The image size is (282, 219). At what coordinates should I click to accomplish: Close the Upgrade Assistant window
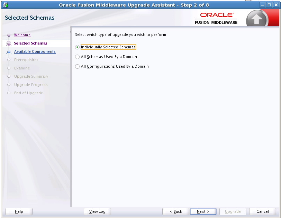(x=276, y=5)
